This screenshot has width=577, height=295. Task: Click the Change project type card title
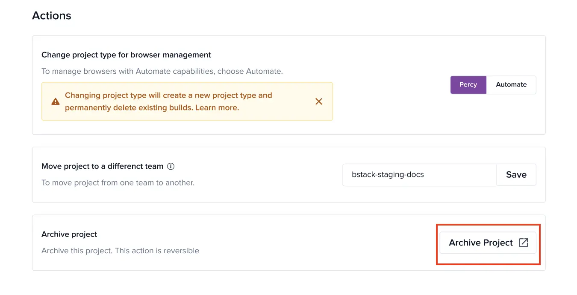[126, 55]
